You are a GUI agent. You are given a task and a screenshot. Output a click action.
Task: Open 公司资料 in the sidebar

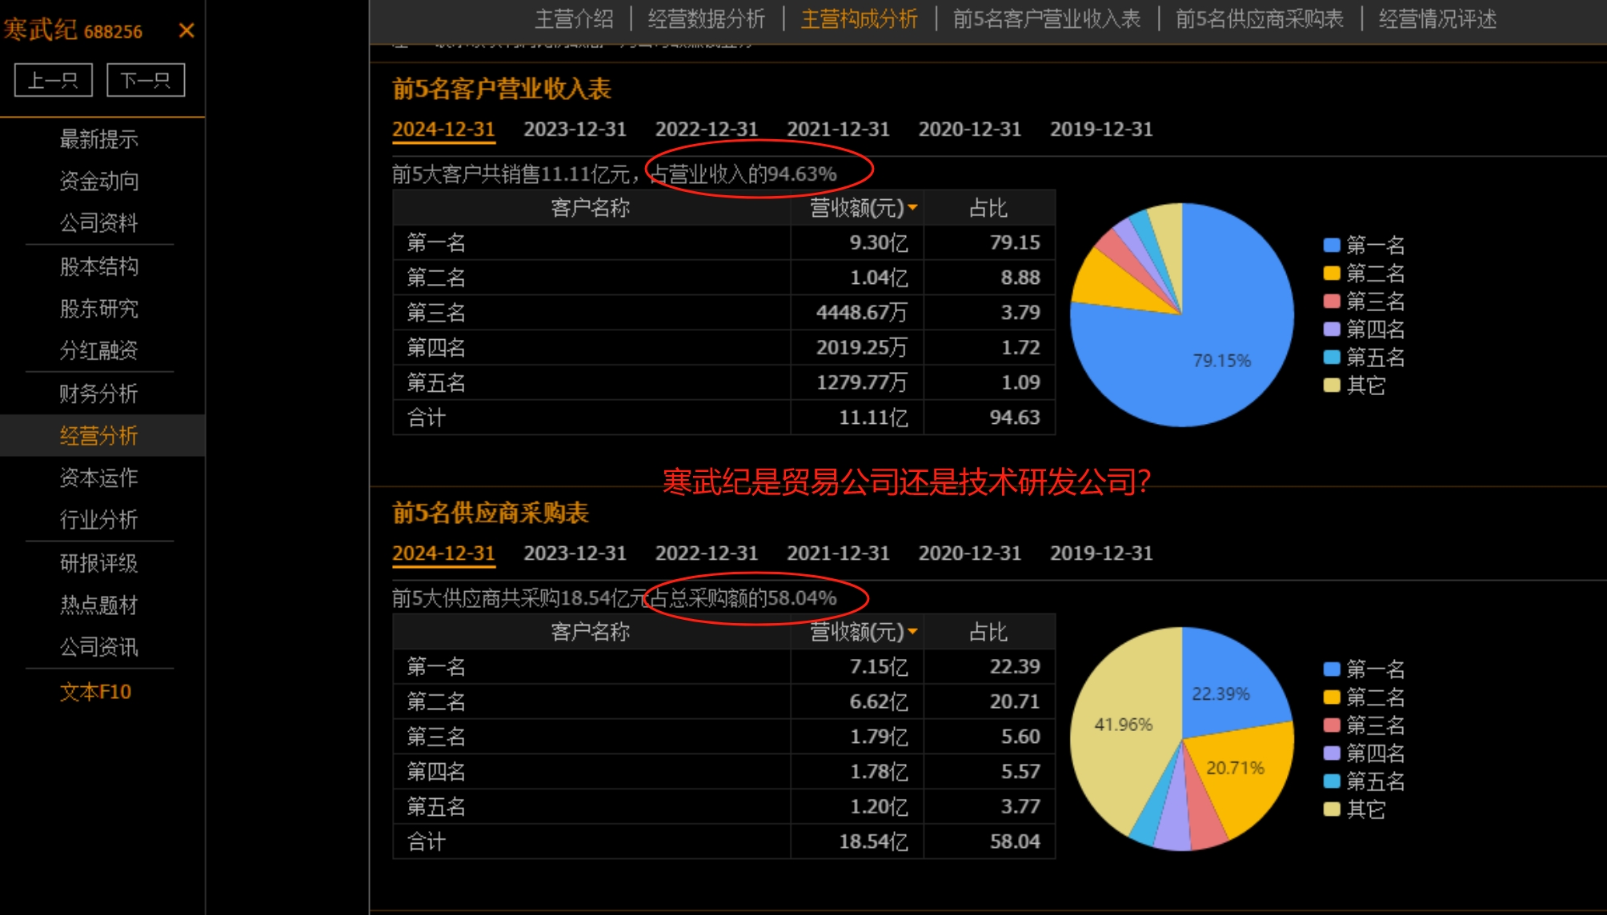(99, 222)
